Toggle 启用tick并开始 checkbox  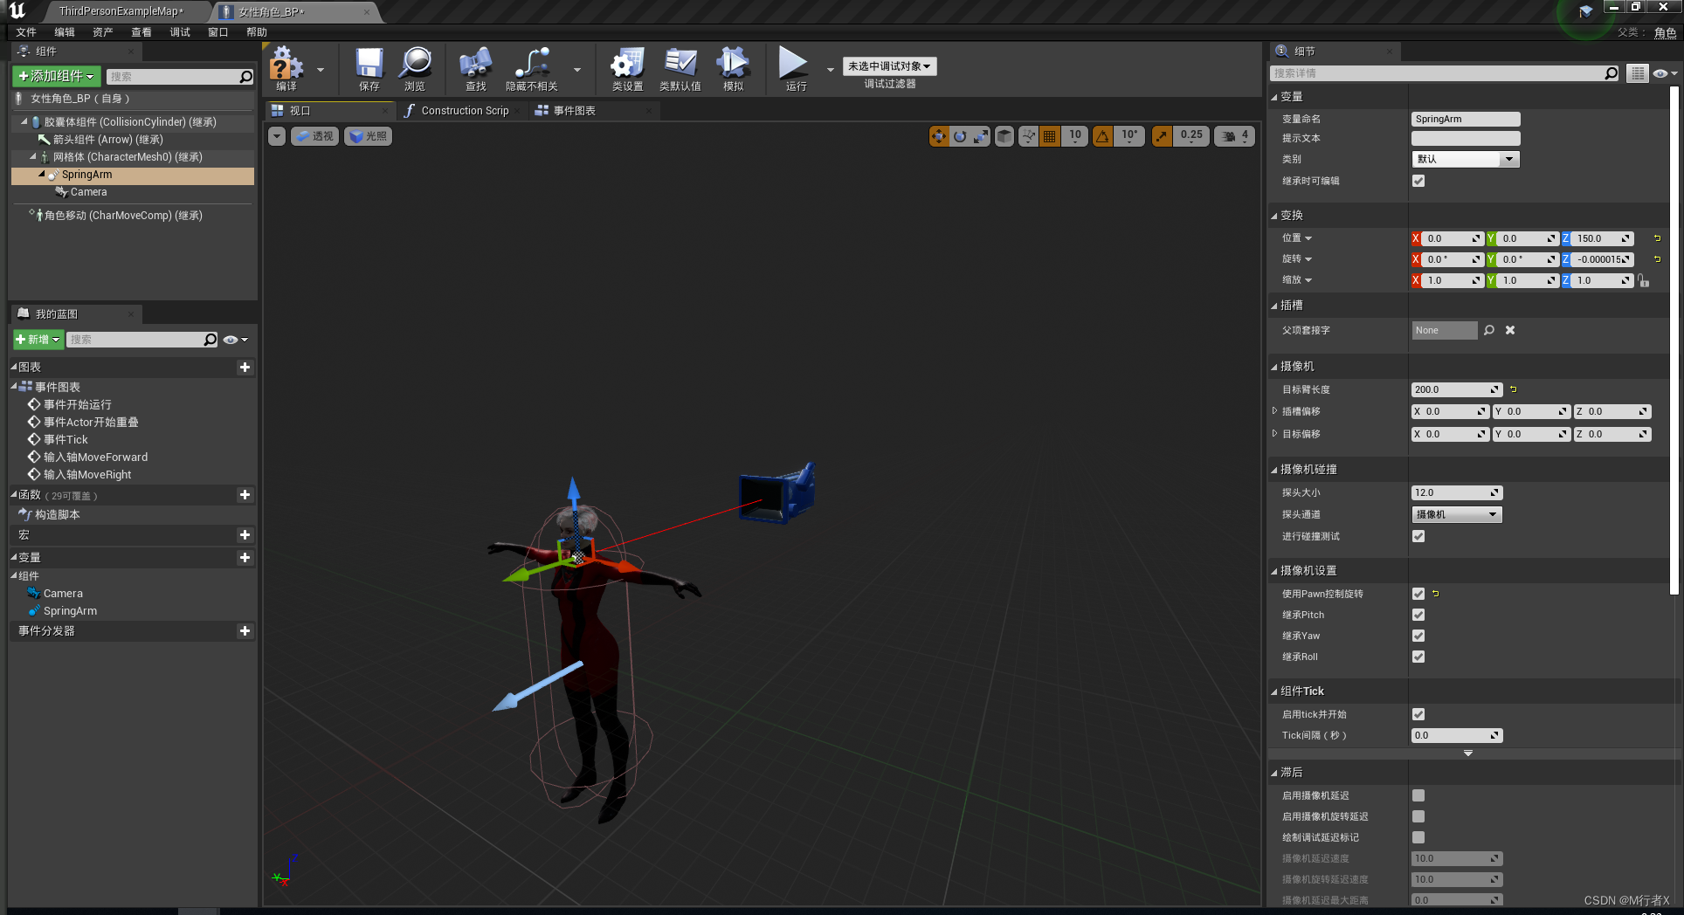click(1418, 714)
